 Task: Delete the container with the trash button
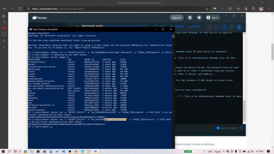[x=239, y=27]
